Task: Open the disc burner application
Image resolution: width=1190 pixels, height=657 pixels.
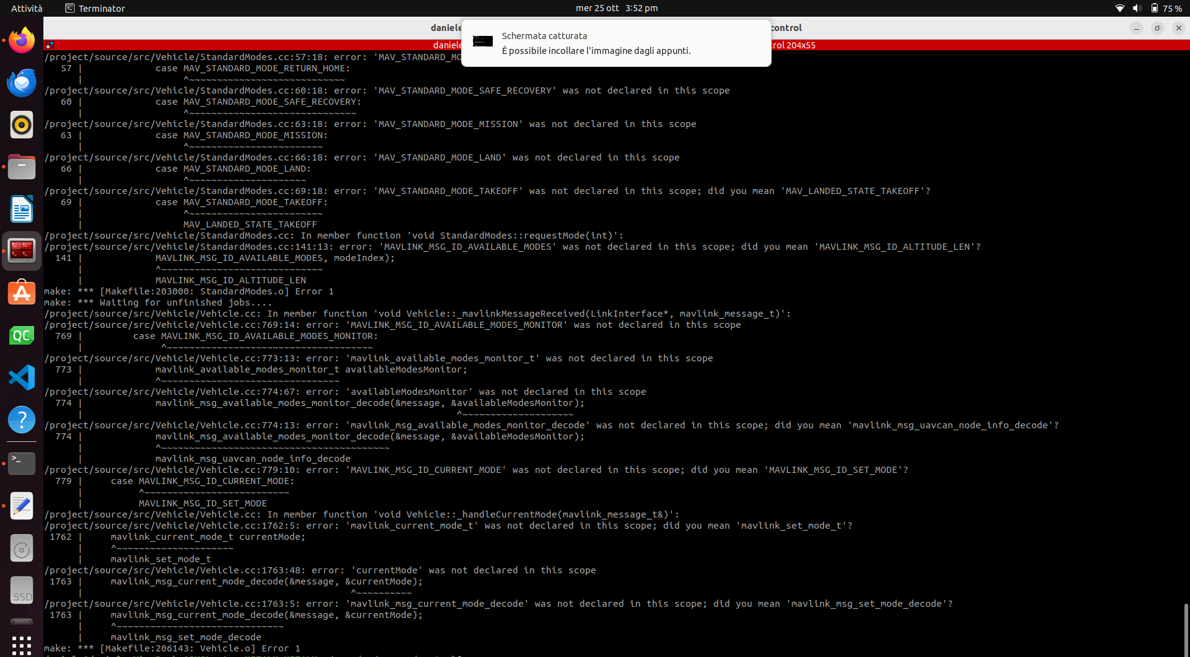Action: [21, 549]
